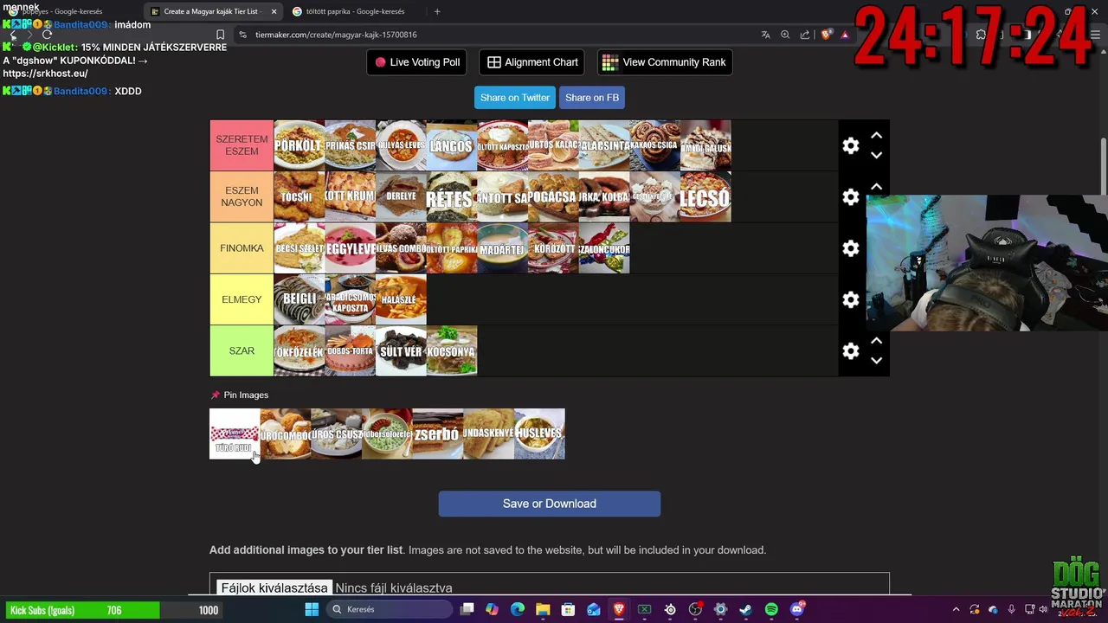
Task: Select the Lecsó image
Action: [x=705, y=196]
